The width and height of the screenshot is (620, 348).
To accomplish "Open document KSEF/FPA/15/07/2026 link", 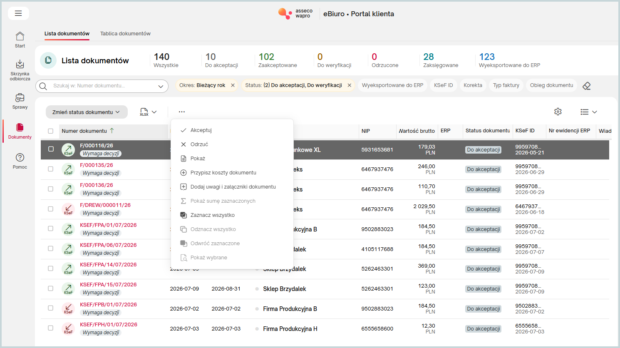I will [x=108, y=285].
